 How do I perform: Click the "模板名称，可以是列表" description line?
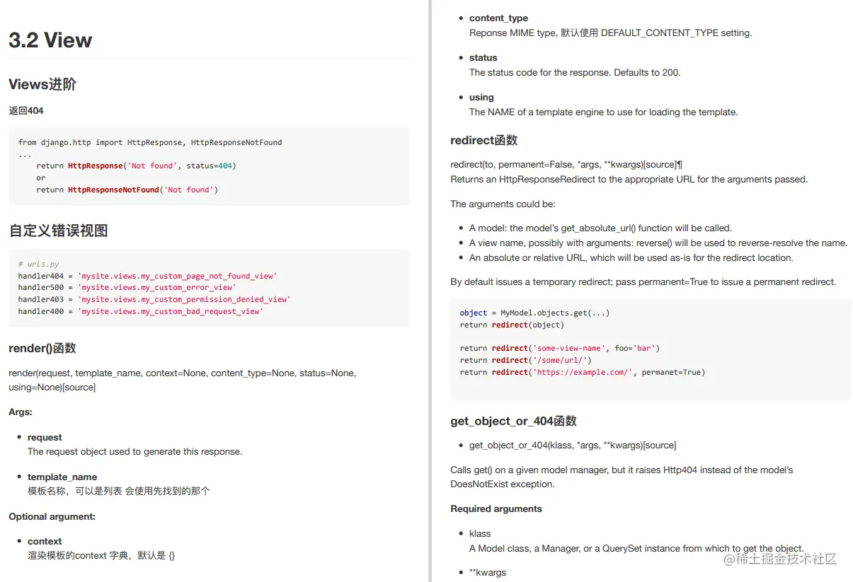click(119, 491)
